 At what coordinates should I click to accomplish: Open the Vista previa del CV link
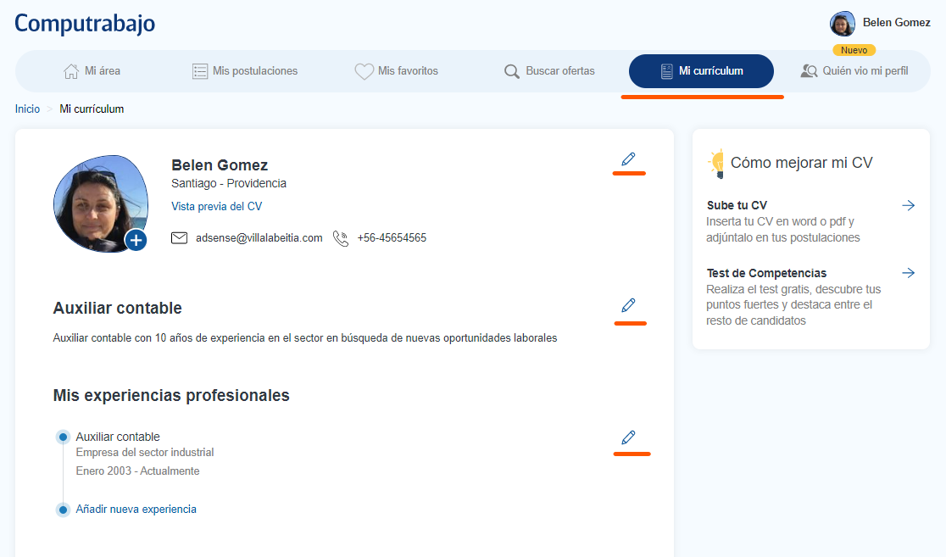216,206
